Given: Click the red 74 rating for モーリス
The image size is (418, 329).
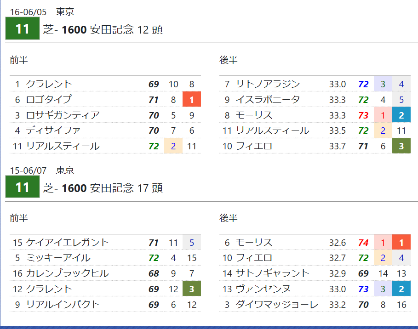Looking at the screenshot, I should coord(363,243).
